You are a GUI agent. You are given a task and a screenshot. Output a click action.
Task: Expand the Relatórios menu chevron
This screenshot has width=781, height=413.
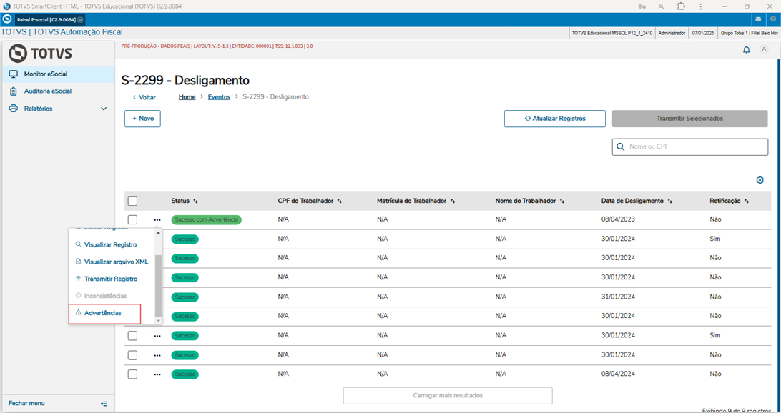(104, 109)
